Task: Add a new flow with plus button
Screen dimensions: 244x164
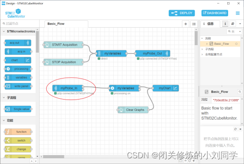Action: click(x=186, y=24)
